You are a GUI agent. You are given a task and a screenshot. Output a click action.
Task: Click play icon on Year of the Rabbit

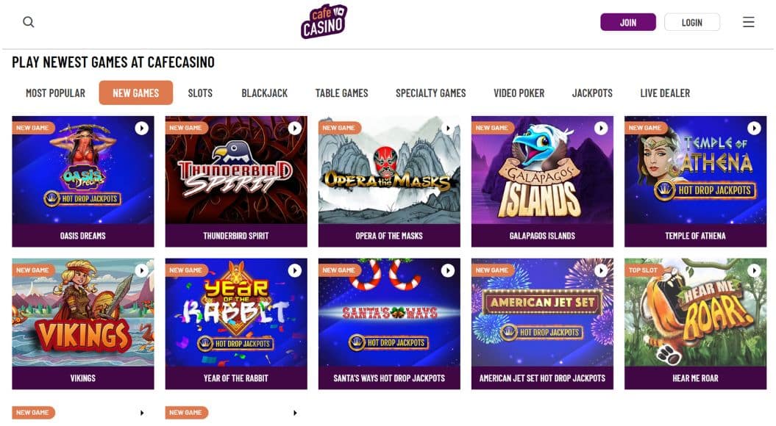[295, 271]
